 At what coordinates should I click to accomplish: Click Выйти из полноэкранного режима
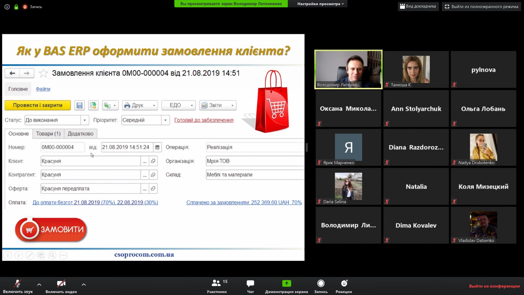pos(481,7)
